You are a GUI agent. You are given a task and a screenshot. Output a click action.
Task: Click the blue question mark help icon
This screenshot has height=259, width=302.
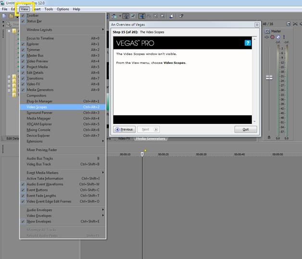click(248, 43)
